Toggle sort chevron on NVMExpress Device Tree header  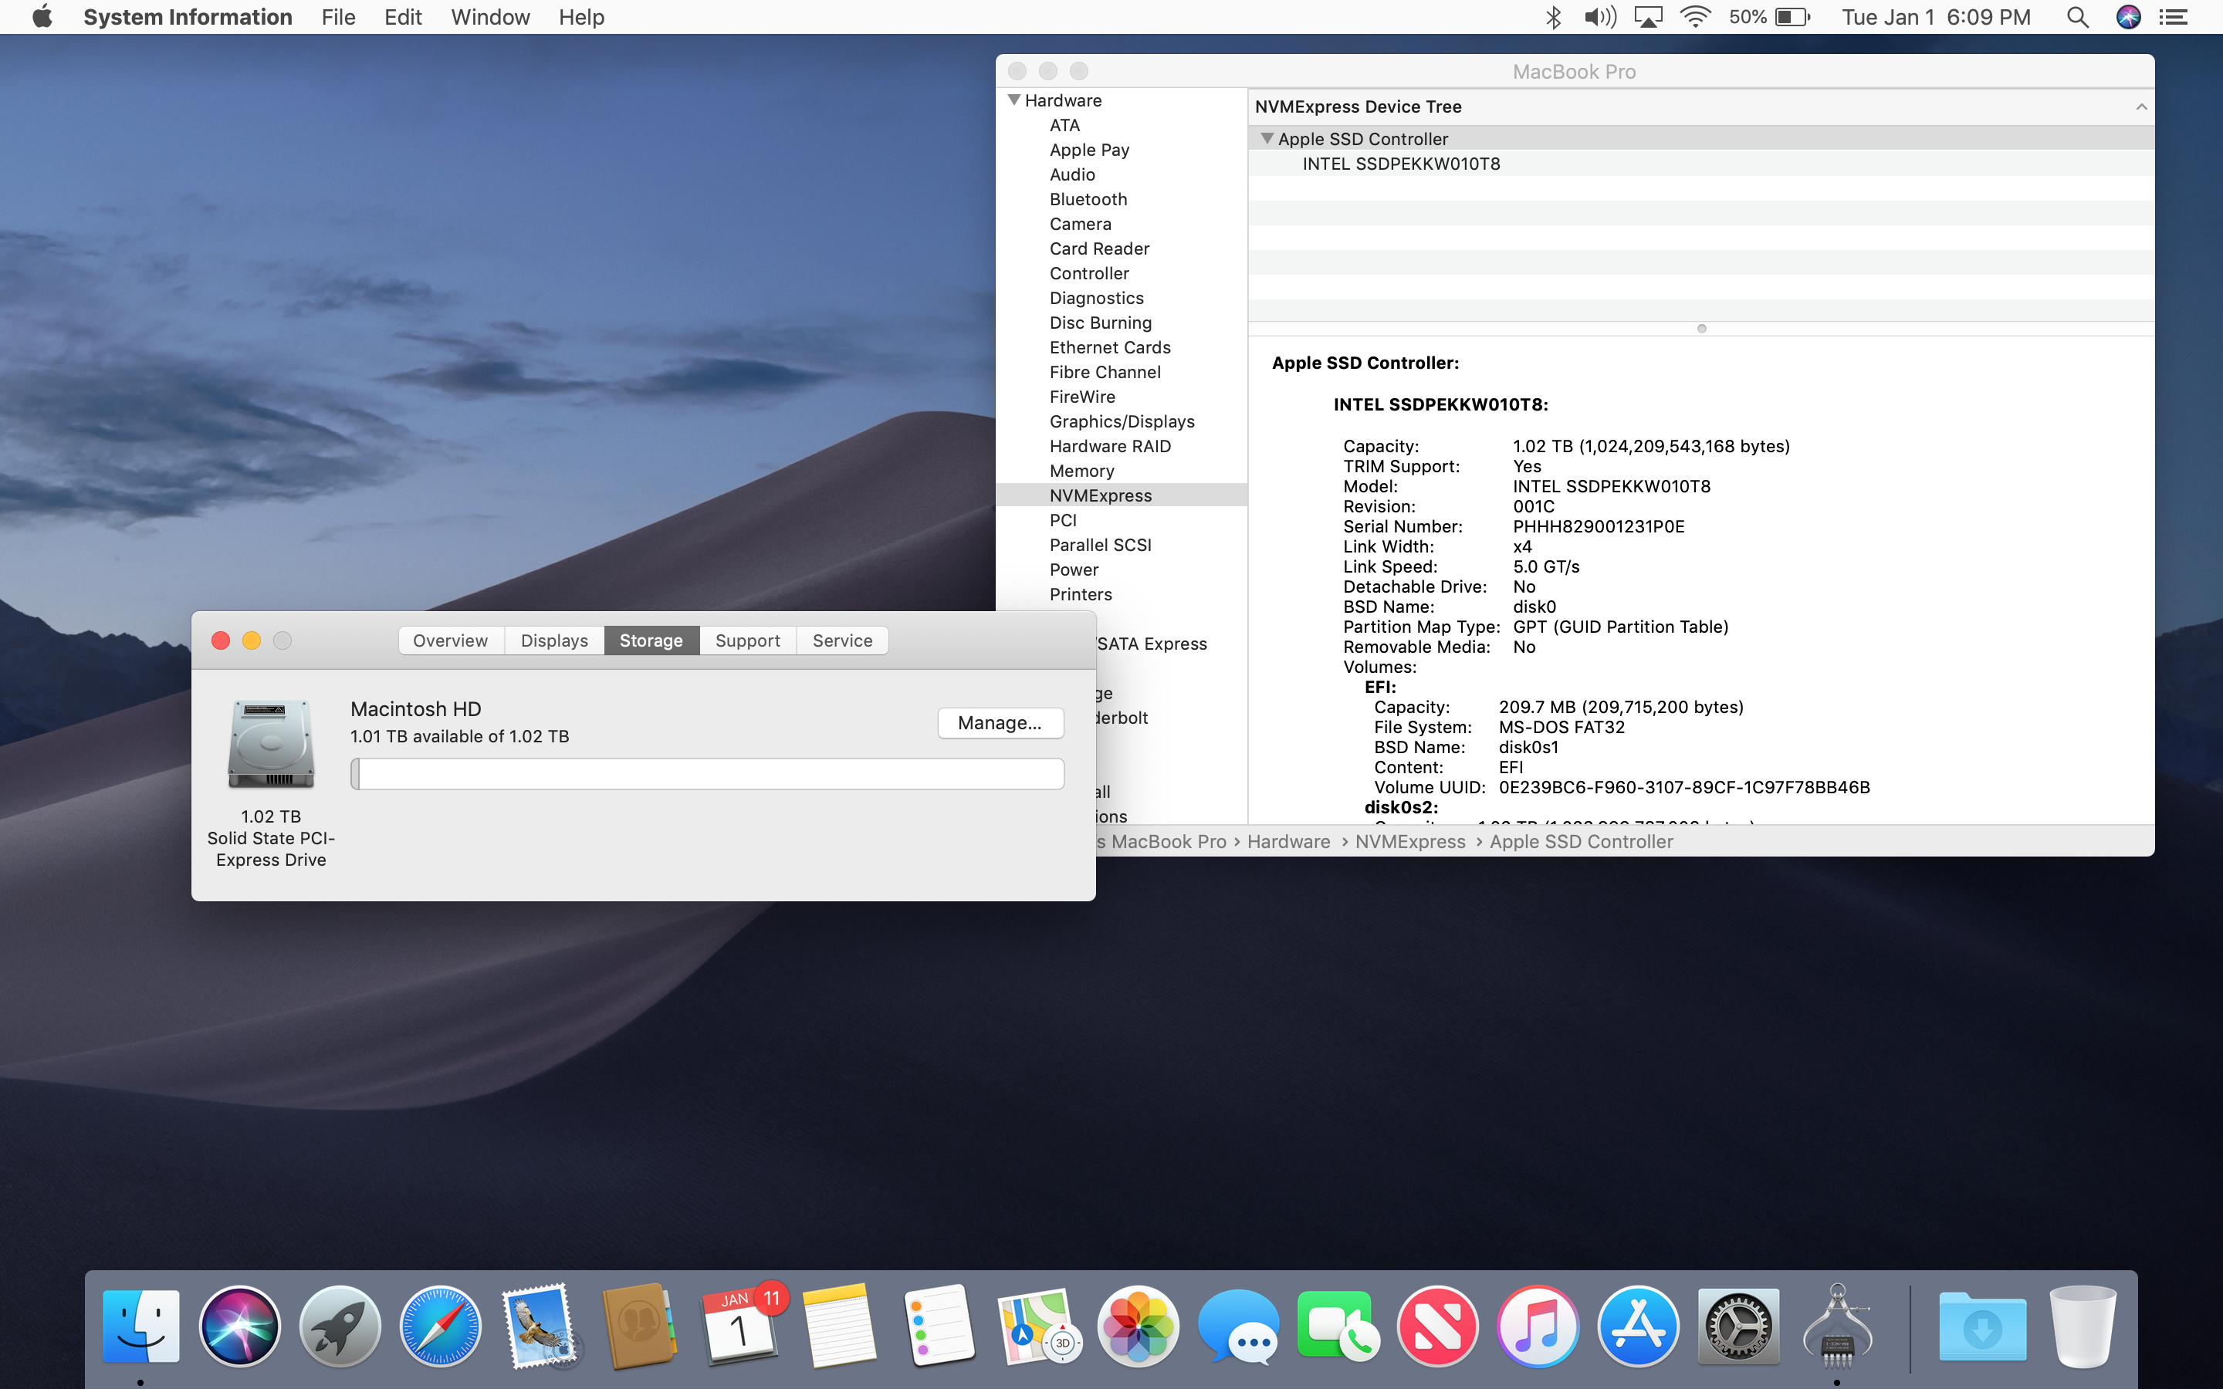point(2141,106)
